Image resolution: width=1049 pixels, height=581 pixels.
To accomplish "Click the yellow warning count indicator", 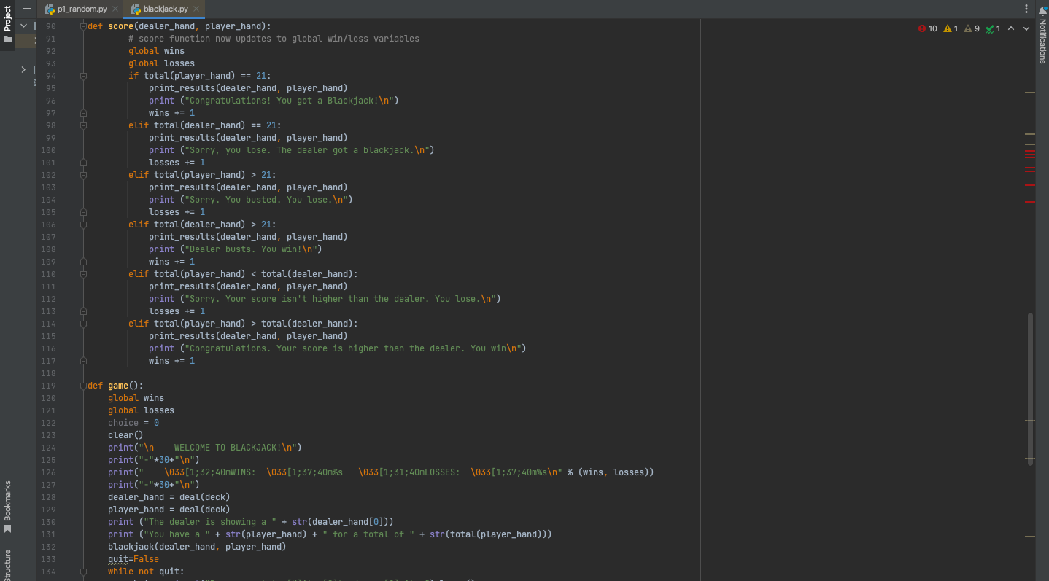I will pyautogui.click(x=950, y=28).
